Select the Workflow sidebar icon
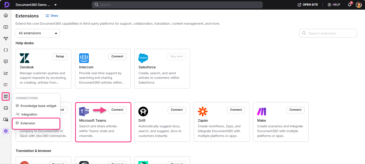Viewport: 365px width, 164px height. (x=5, y=38)
